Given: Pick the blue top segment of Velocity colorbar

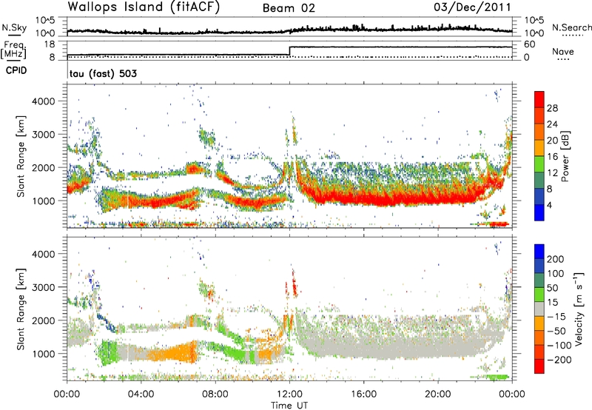Looking at the screenshot, I should pyautogui.click(x=539, y=252).
